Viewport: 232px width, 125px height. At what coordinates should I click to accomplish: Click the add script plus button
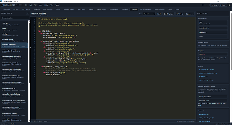27,13
